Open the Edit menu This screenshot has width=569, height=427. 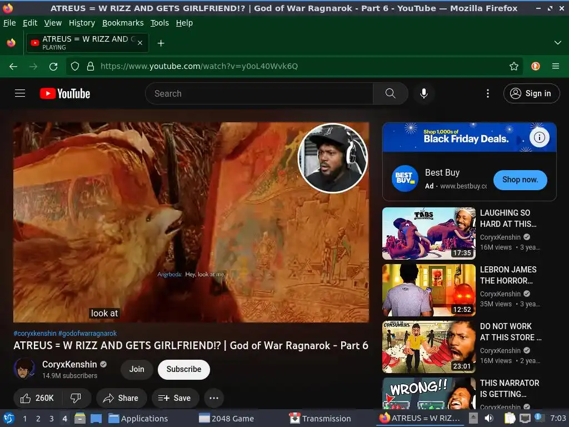pyautogui.click(x=30, y=23)
